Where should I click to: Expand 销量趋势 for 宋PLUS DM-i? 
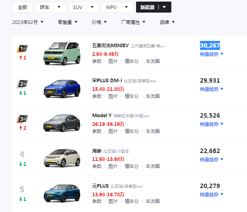pos(212,89)
